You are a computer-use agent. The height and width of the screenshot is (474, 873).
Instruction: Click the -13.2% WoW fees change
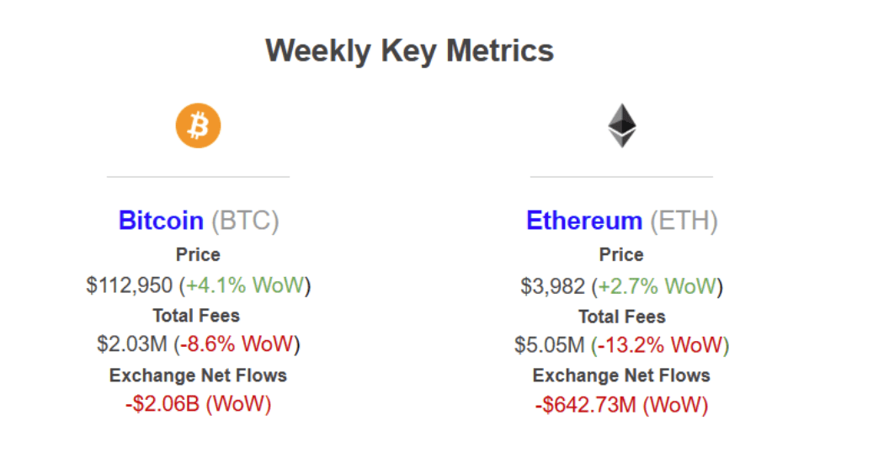point(659,345)
